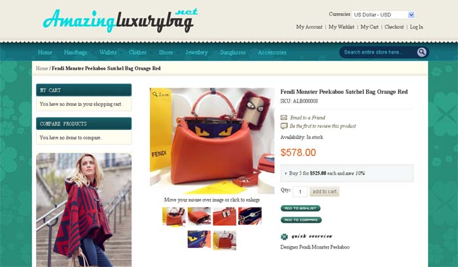
Task: Select the blue monster eyes lining thumbnail
Action: click(199, 239)
